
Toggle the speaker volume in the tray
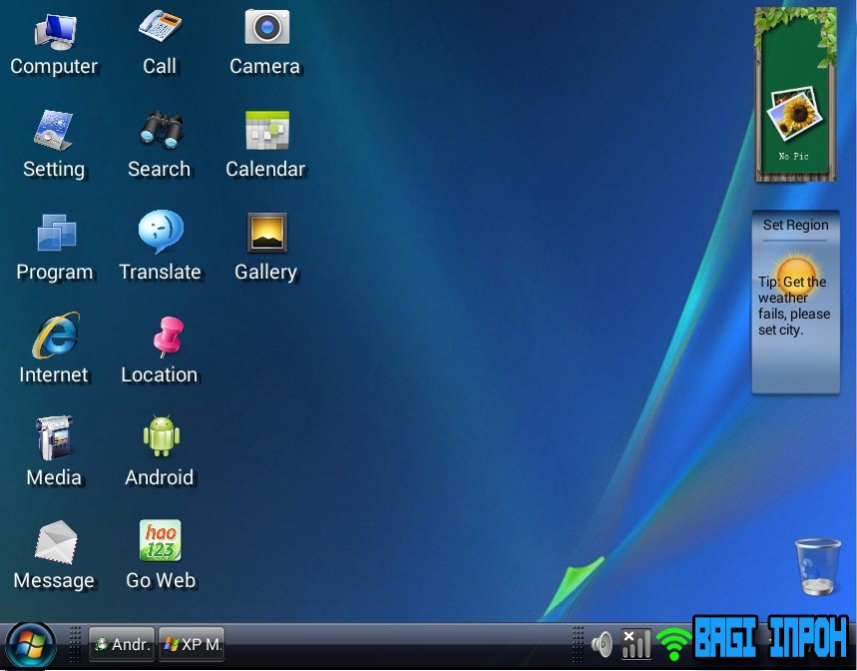[603, 644]
